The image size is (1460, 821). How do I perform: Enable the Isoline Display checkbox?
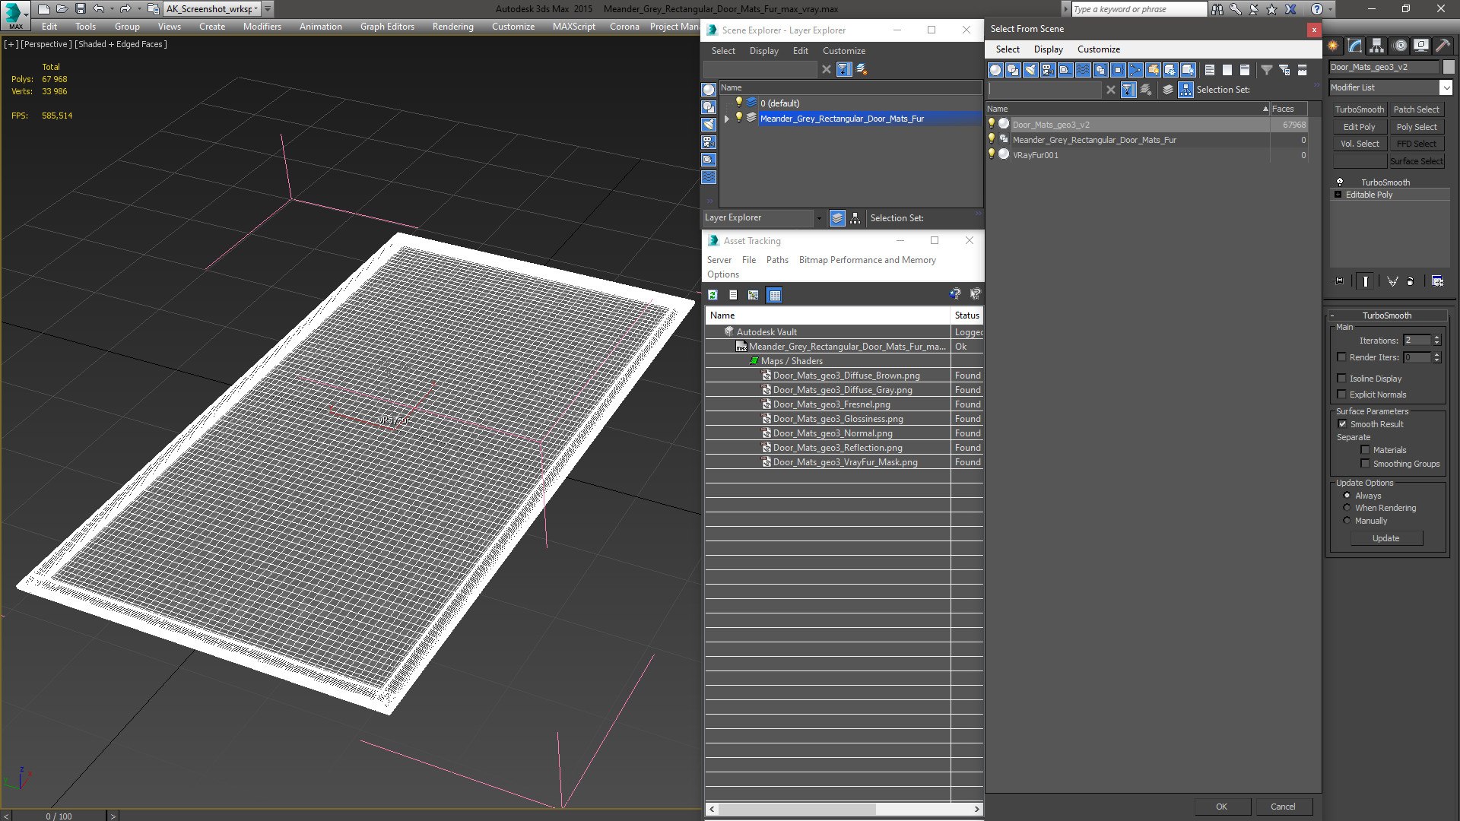pos(1341,379)
